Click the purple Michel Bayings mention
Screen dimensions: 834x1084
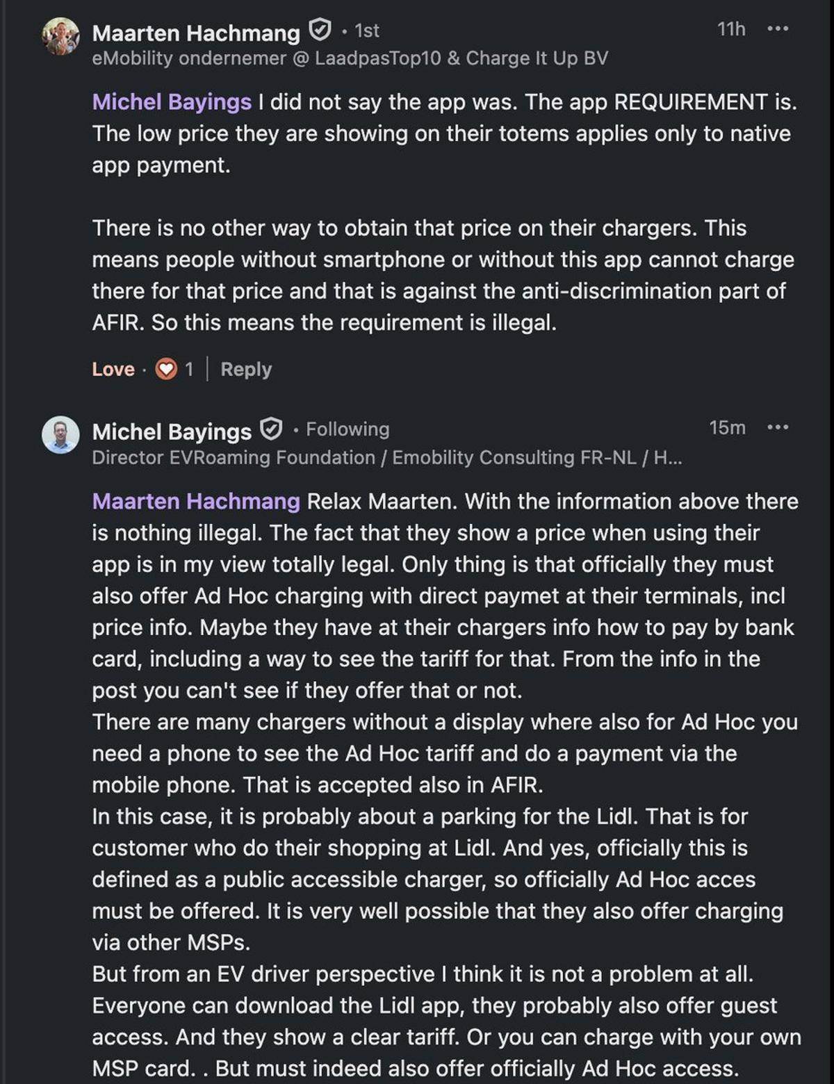coord(172,102)
